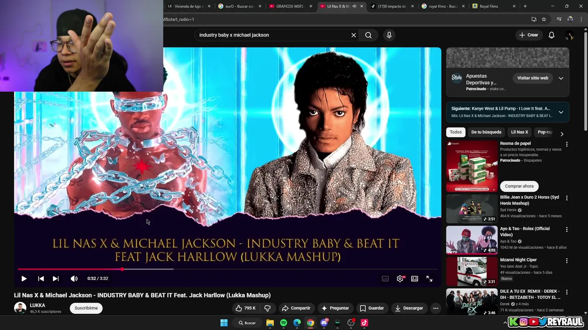Open the HD video settings gear
This screenshot has height=330, width=588.
(x=401, y=279)
